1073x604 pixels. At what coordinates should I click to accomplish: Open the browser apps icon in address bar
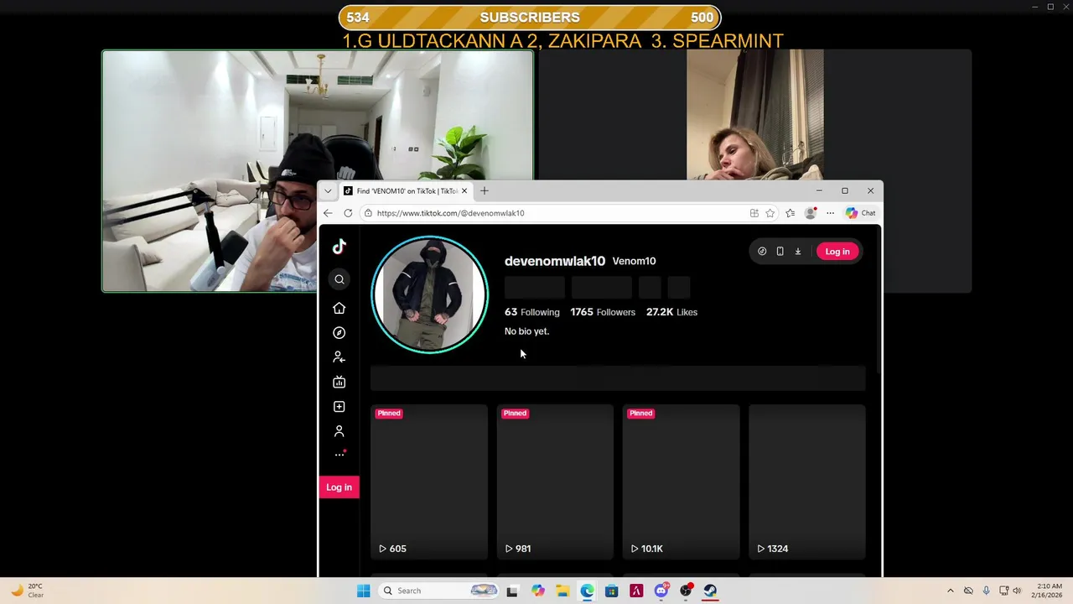(754, 213)
